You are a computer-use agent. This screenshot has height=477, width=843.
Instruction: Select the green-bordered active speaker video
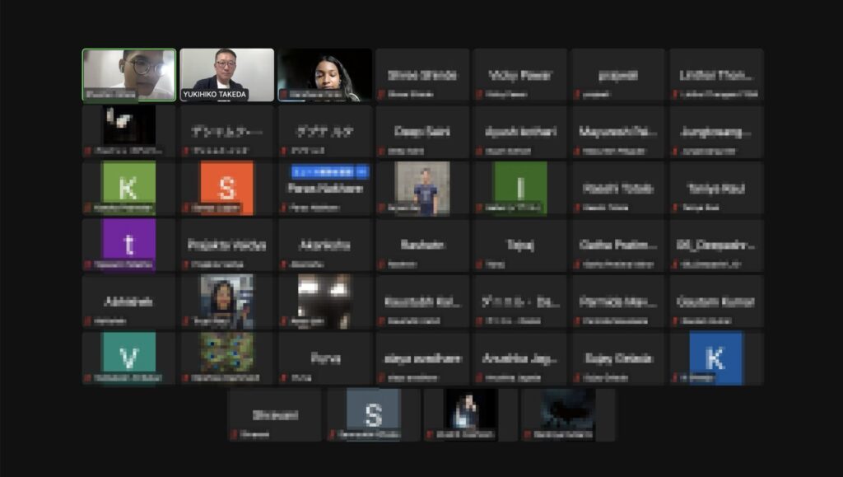click(x=128, y=74)
